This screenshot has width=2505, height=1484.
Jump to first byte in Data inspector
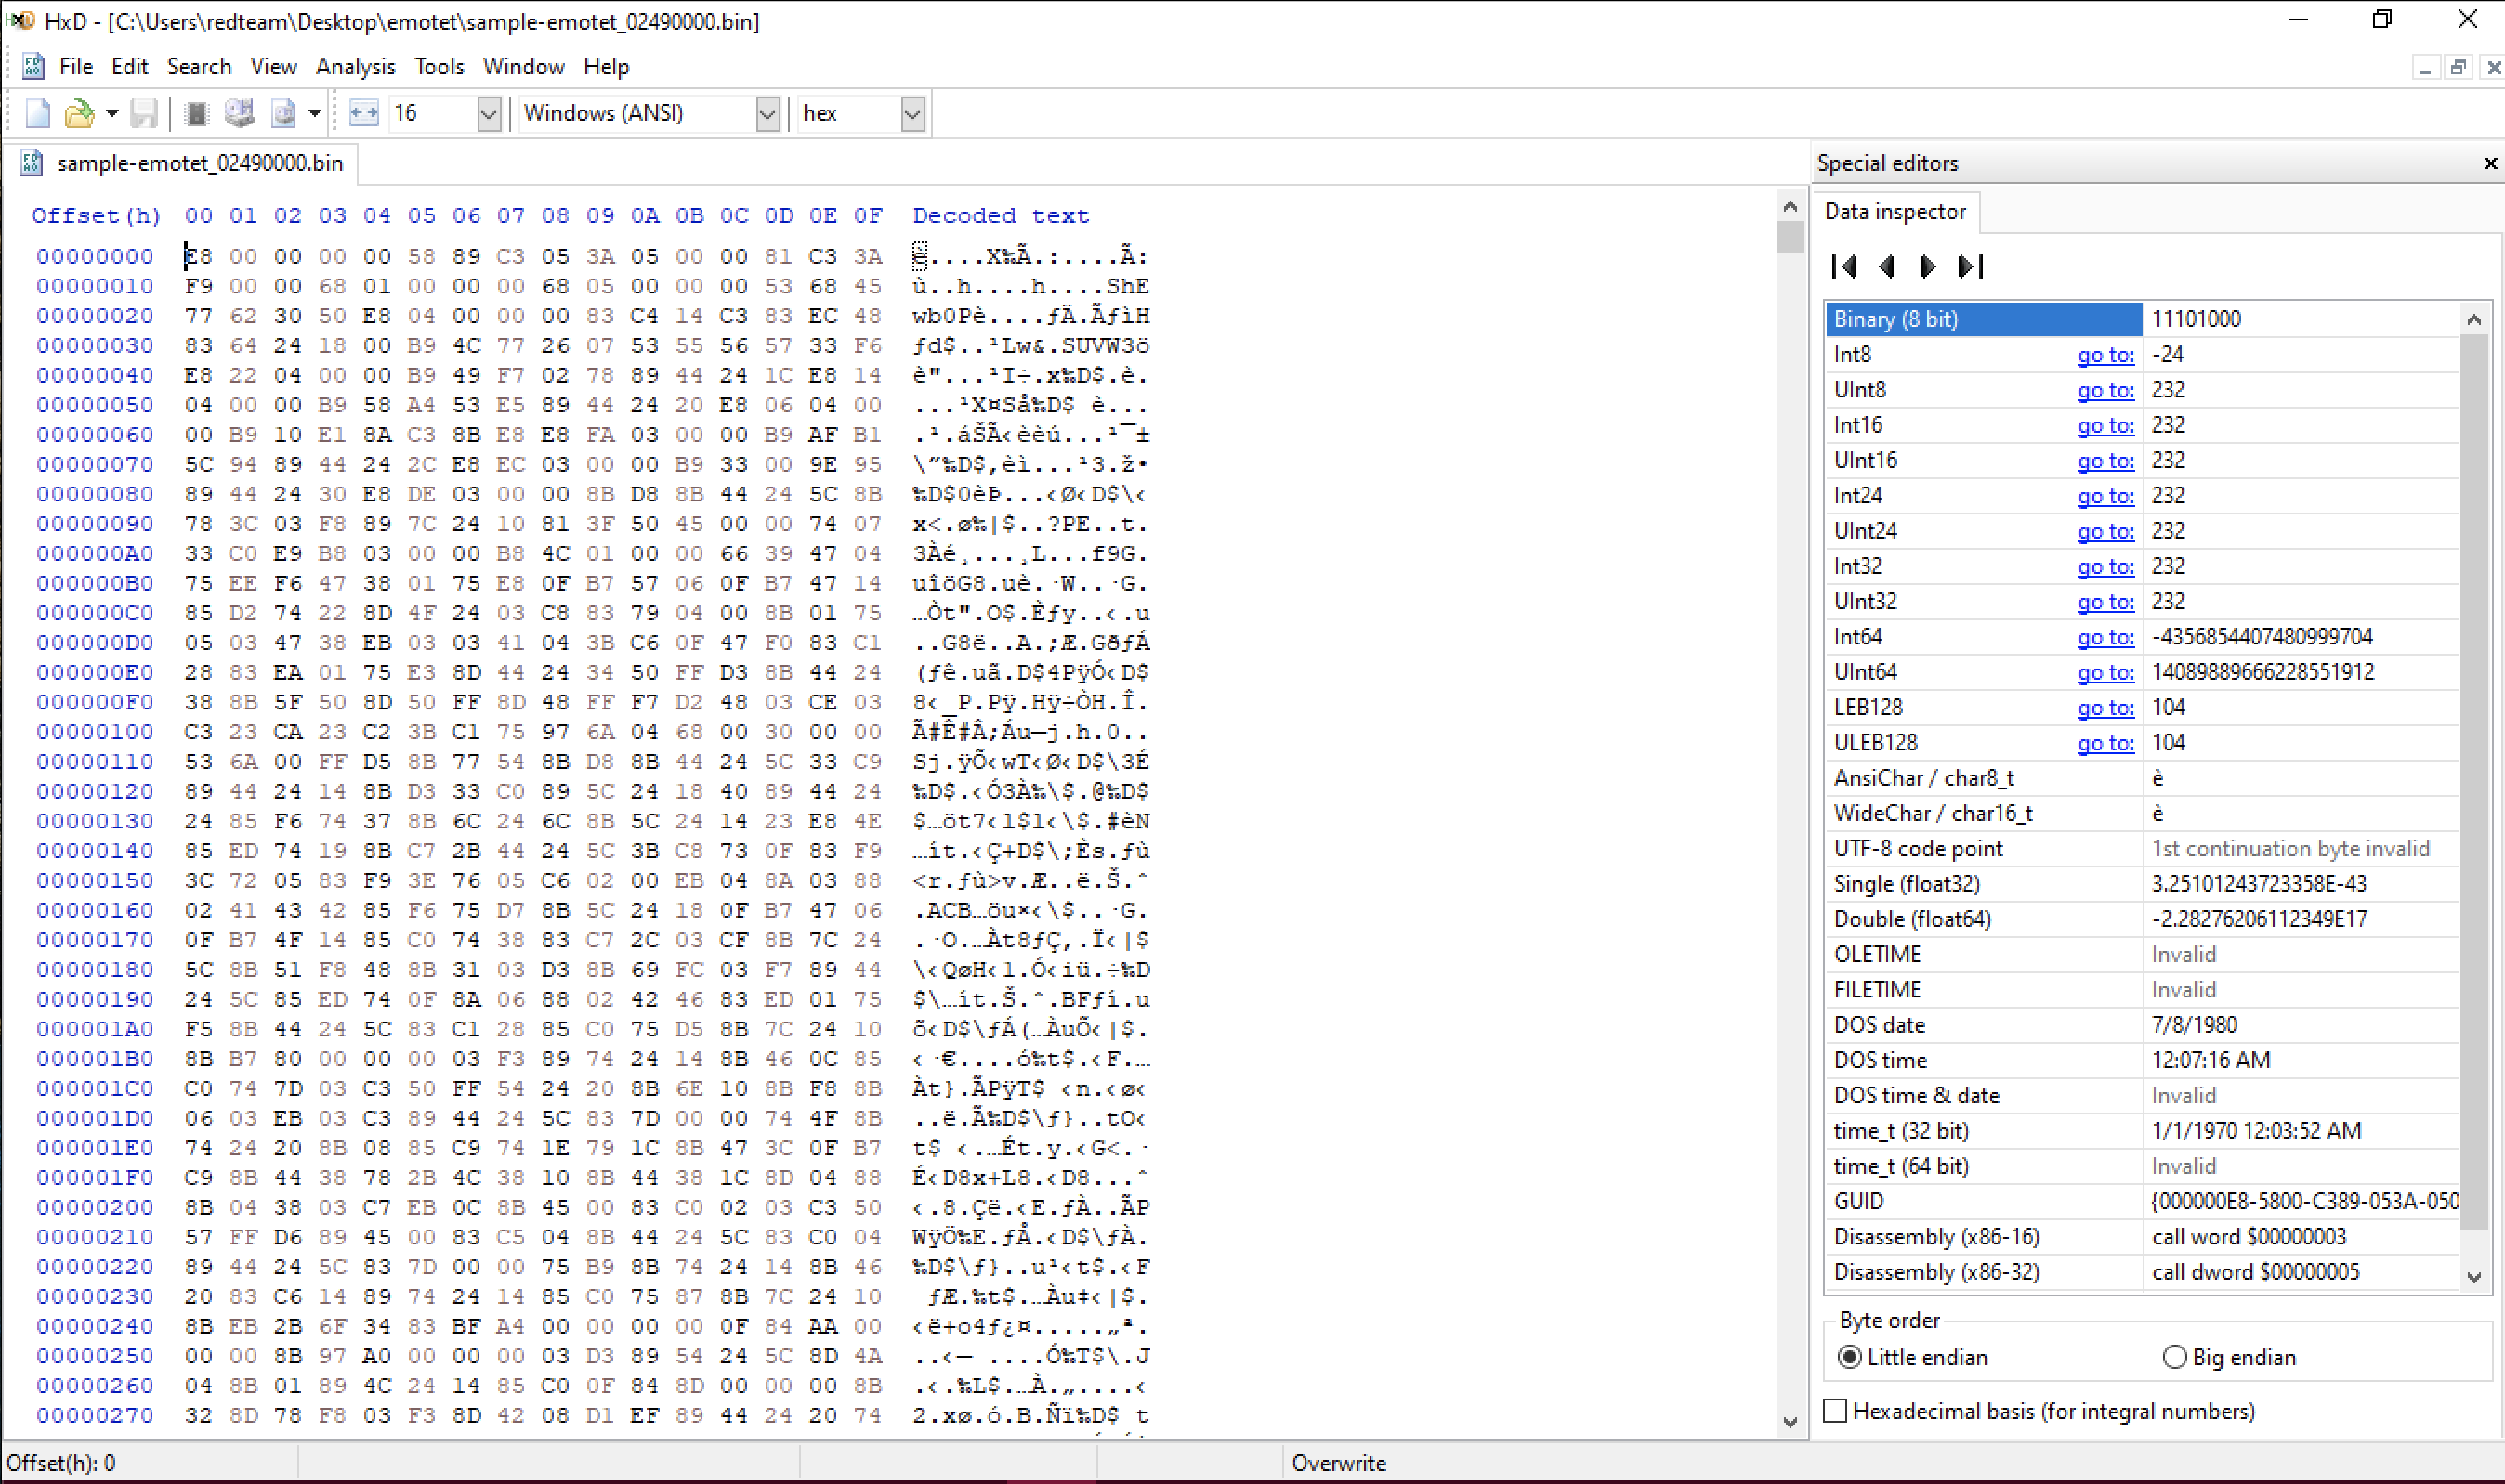pos(1844,266)
